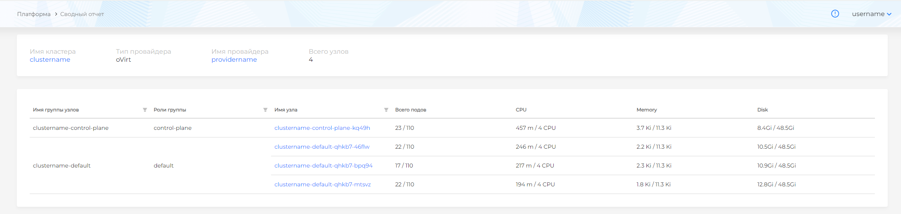Screen dimensions: 901x214
Task: Open filter for Имя группы узлов column
Action: 145,110
